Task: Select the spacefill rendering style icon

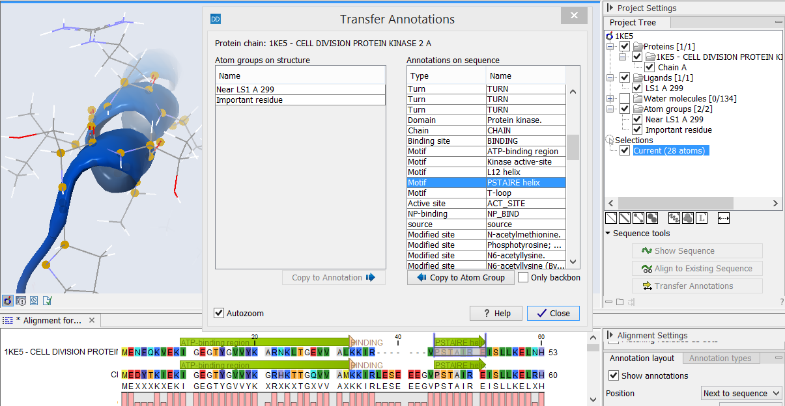Action: [651, 217]
